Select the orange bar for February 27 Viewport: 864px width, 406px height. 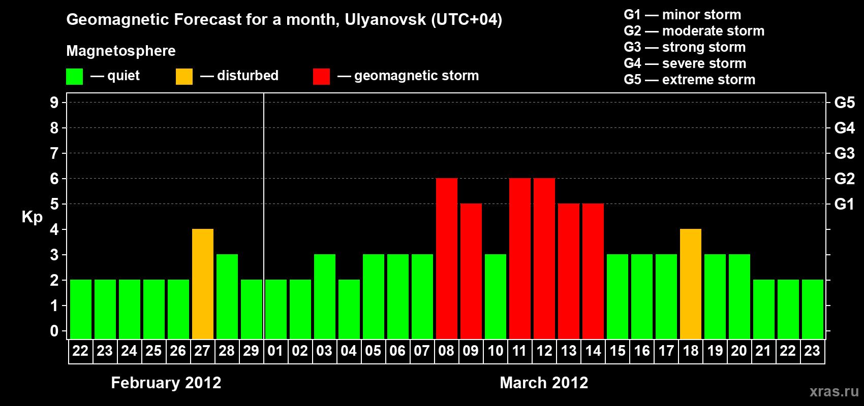[203, 284]
